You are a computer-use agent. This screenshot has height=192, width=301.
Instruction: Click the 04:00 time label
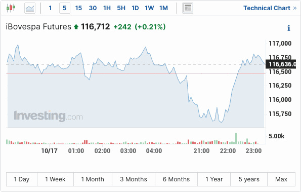pyautogui.click(x=154, y=151)
